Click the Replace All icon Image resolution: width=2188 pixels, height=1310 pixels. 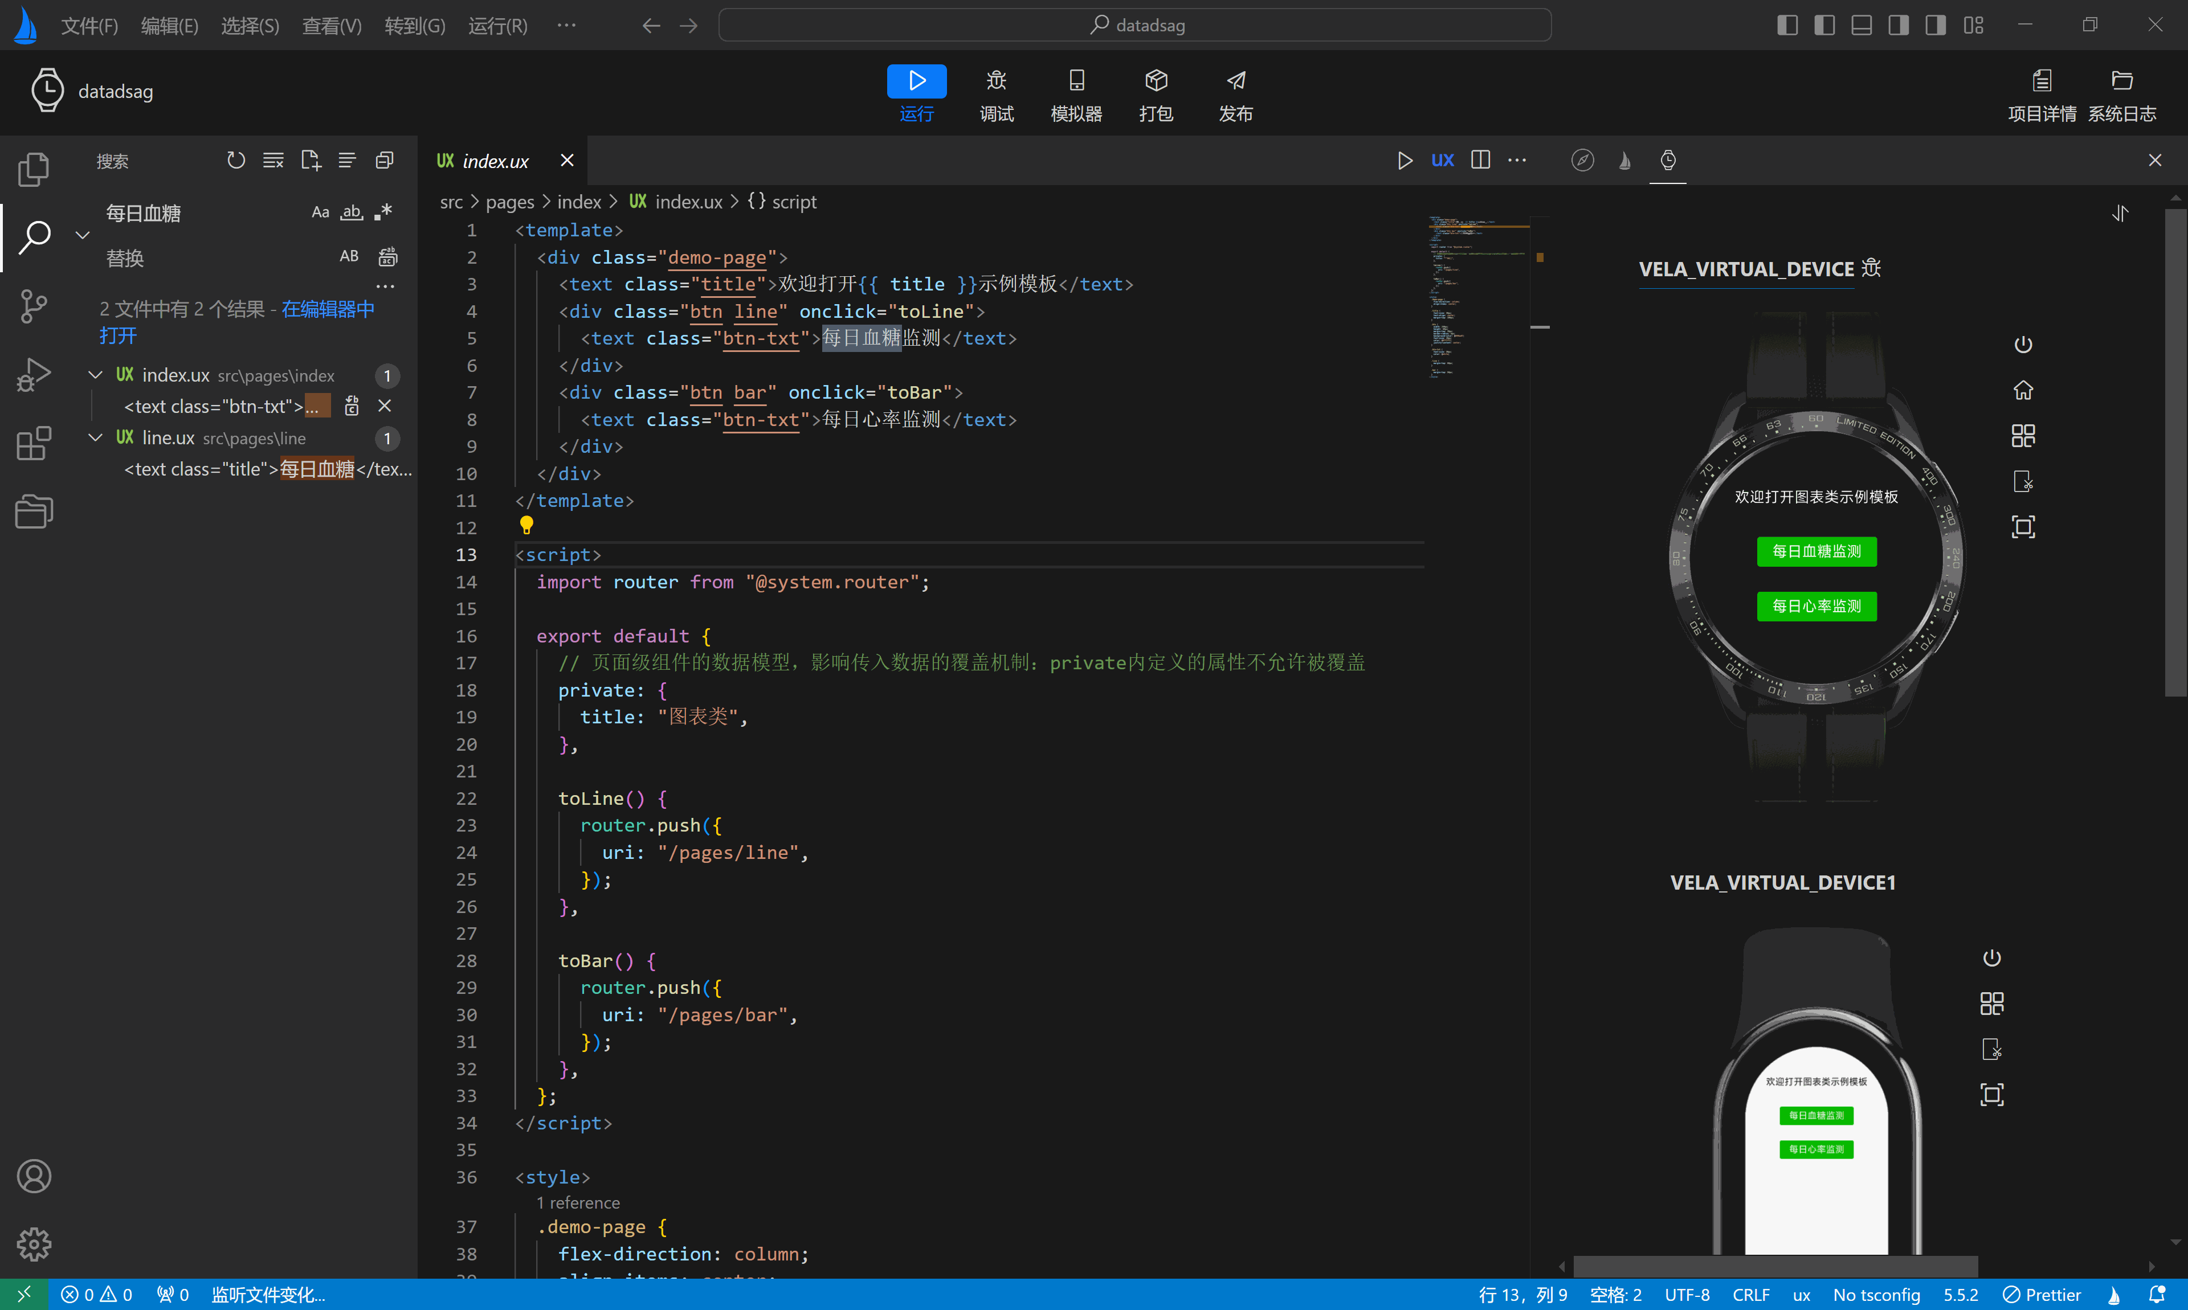[x=387, y=257]
